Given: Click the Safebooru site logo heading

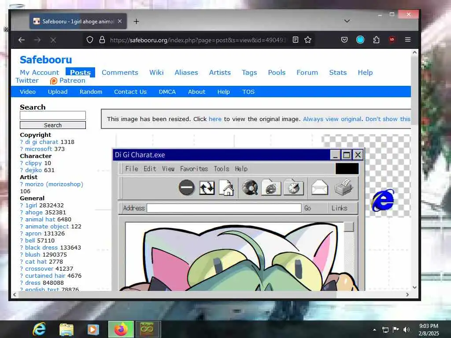Looking at the screenshot, I should pyautogui.click(x=46, y=60).
